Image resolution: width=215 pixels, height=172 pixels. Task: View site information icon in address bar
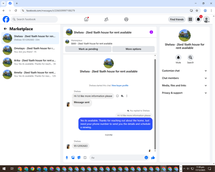pos(23,11)
